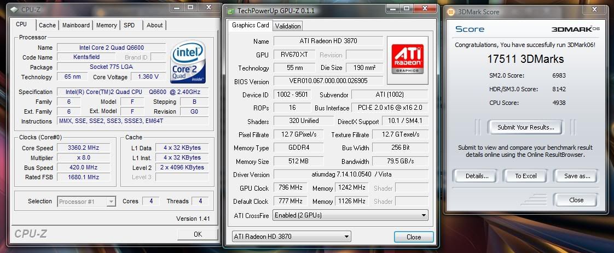Click the GPU value RV670 XT
Image resolution: width=614 pixels, height=253 pixels.
point(294,55)
